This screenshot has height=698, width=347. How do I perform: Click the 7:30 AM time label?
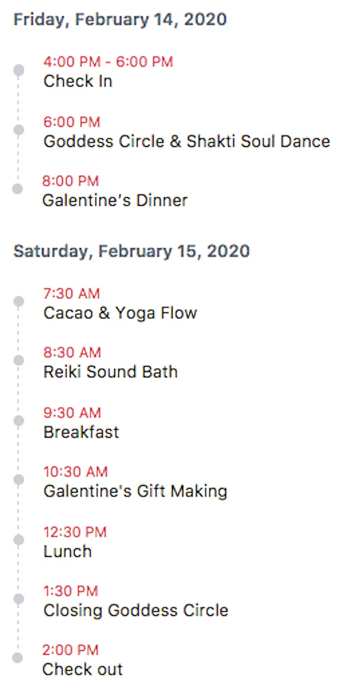(x=72, y=294)
